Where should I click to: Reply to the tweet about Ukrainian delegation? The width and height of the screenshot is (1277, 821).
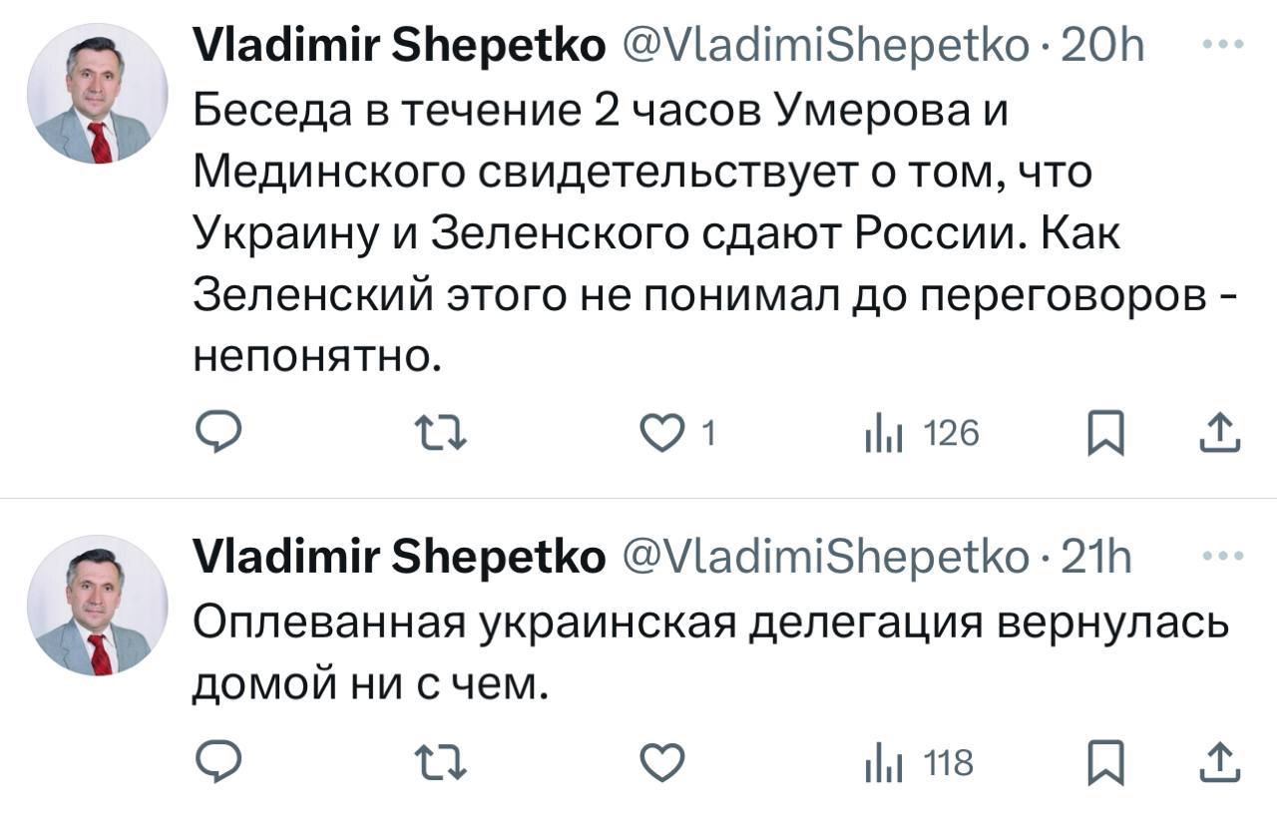click(216, 765)
